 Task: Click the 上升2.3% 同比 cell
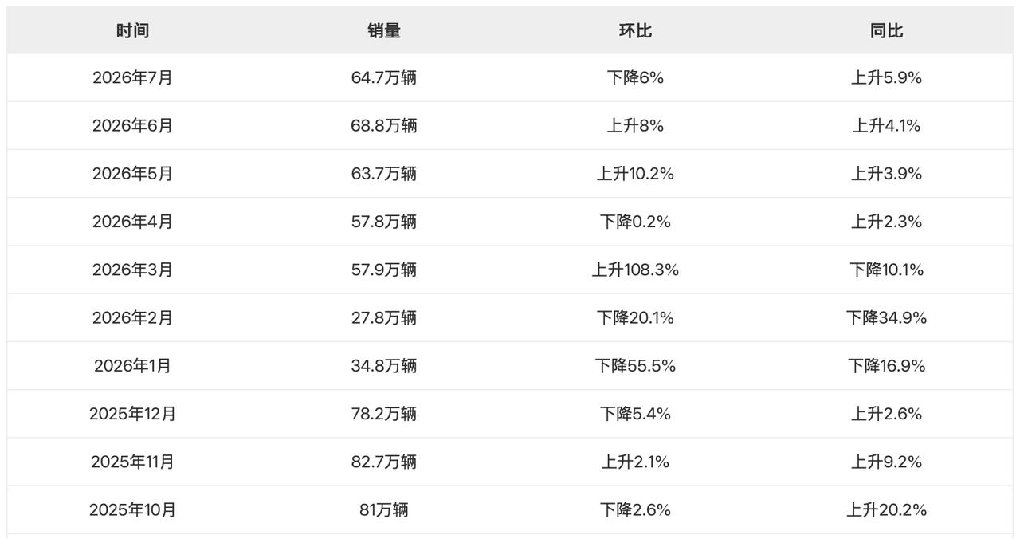pos(887,222)
